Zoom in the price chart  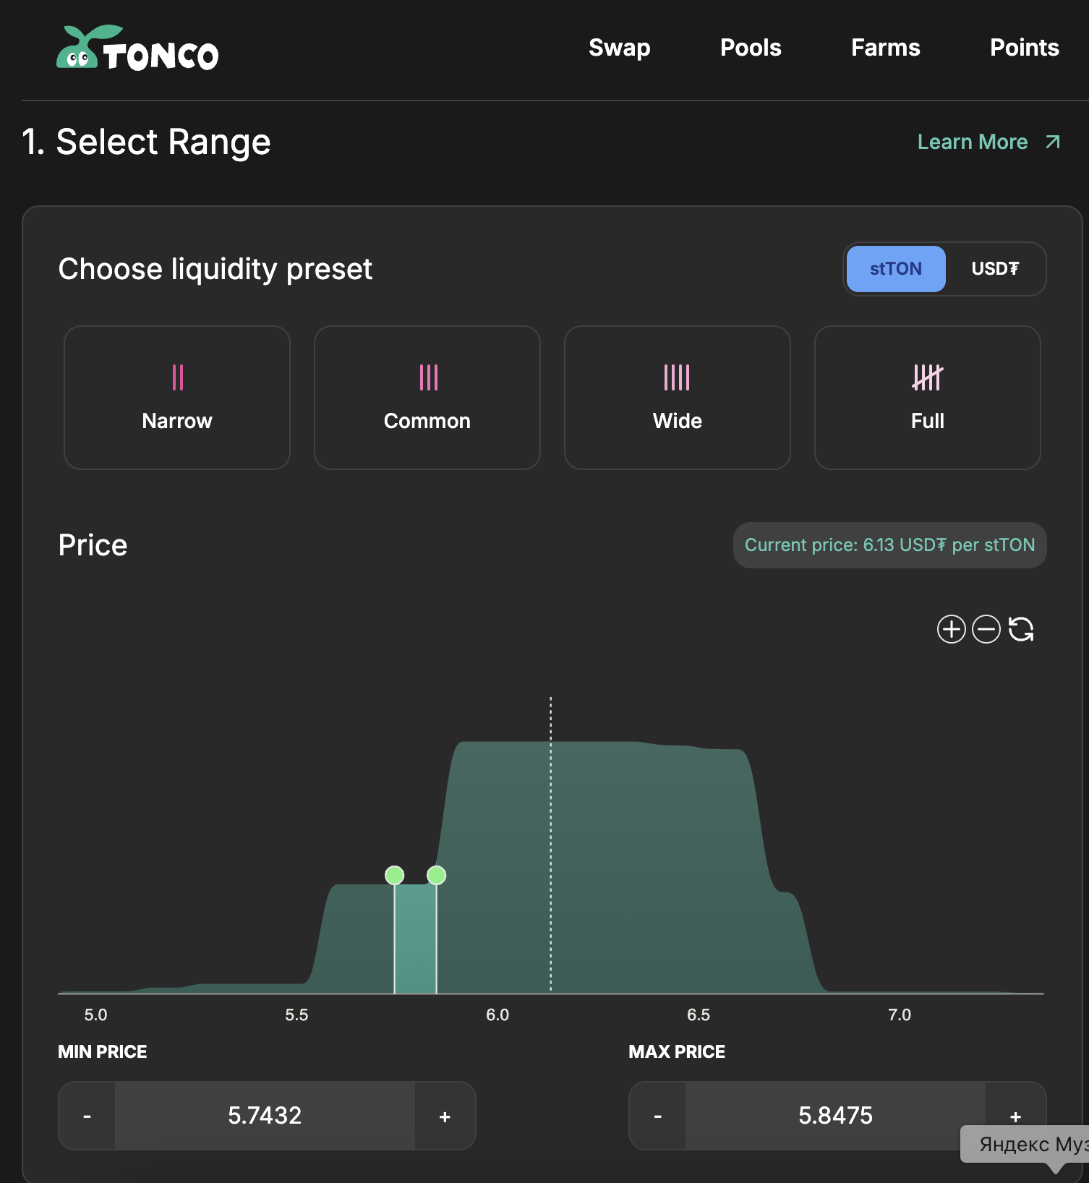(x=951, y=629)
